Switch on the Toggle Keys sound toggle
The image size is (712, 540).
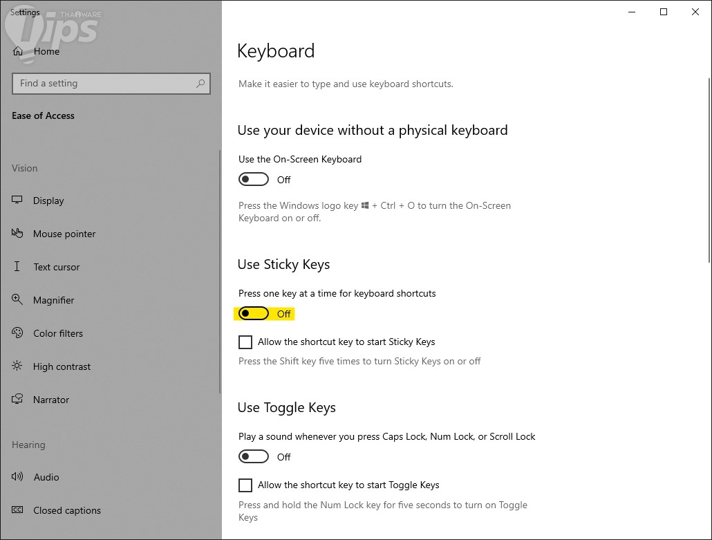(x=253, y=457)
